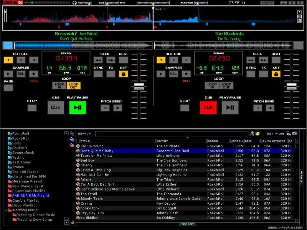Click the blue add virtual folder icon
The image size is (307, 230).
click(x=72, y=139)
